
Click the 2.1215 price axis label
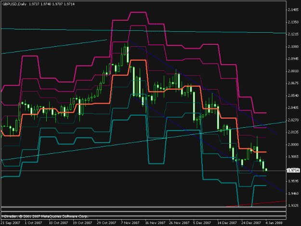point(293,34)
